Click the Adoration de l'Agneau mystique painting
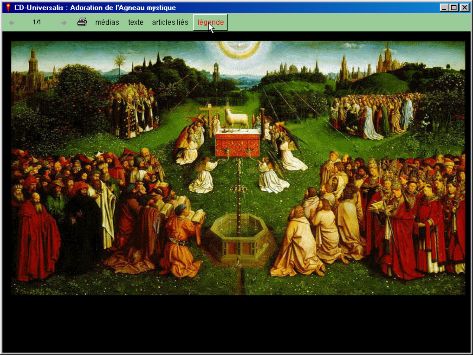This screenshot has height=355, width=473. (x=238, y=168)
